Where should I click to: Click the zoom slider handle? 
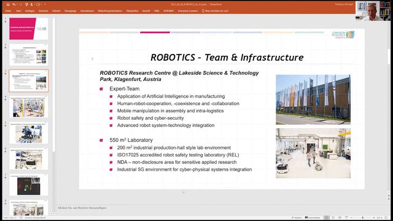363,218
